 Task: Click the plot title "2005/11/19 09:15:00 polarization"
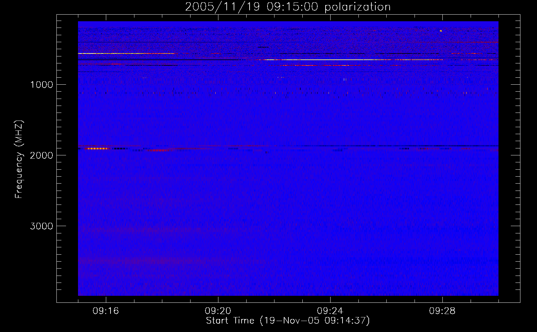click(x=288, y=7)
